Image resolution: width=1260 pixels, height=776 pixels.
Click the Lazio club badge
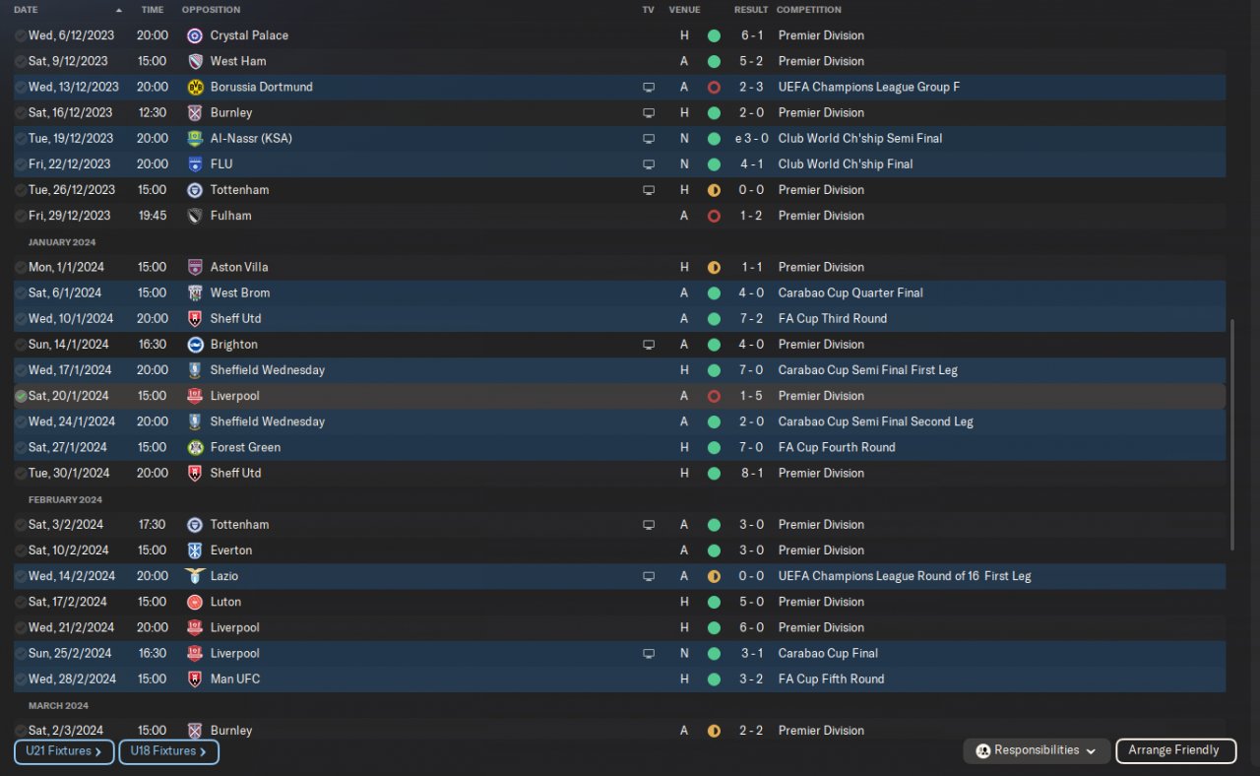pyautogui.click(x=195, y=576)
